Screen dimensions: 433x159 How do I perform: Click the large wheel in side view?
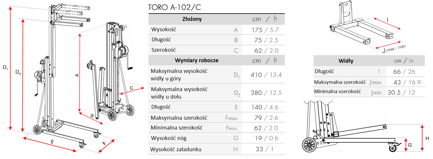[310, 145]
